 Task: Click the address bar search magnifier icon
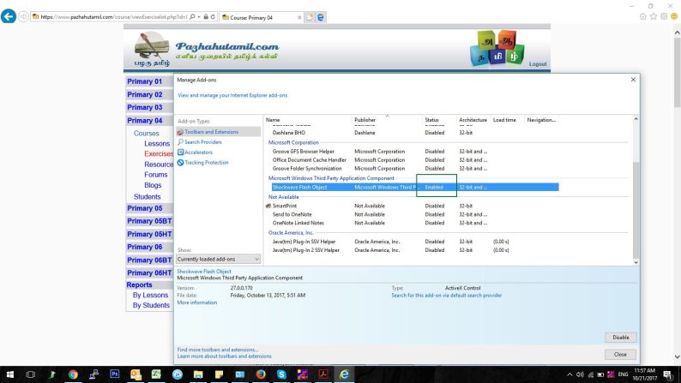[x=192, y=17]
